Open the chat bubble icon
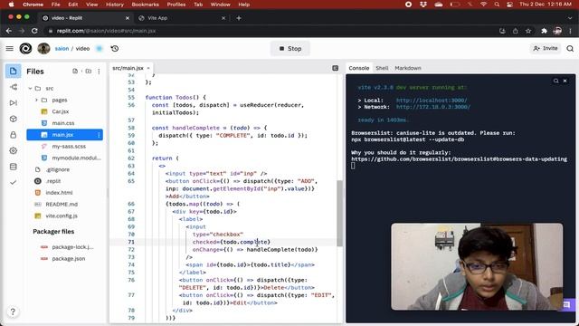The height and width of the screenshot is (326, 579). pos(567,305)
